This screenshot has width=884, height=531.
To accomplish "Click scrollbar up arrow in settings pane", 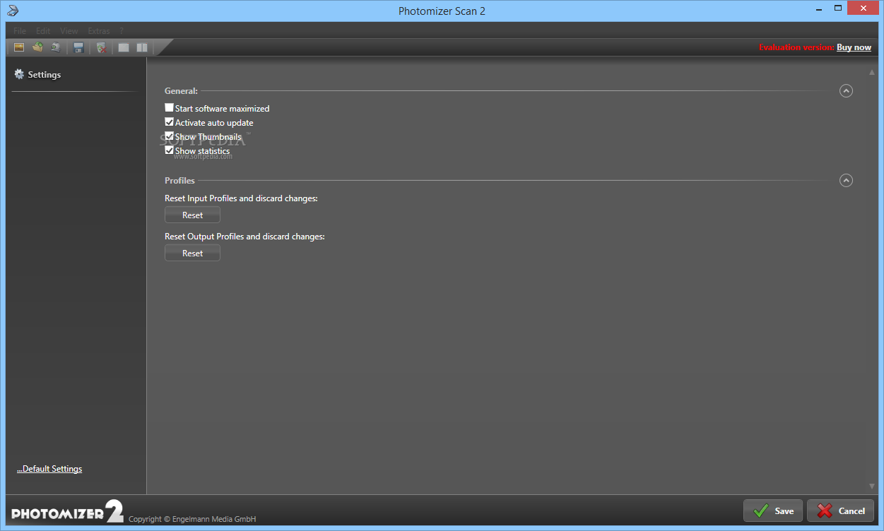I will 872,72.
